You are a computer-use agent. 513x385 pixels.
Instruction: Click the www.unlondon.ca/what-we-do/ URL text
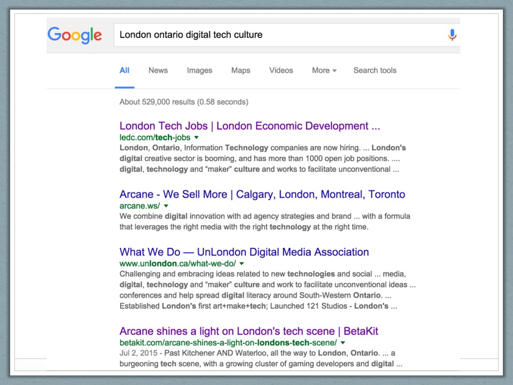coord(177,264)
